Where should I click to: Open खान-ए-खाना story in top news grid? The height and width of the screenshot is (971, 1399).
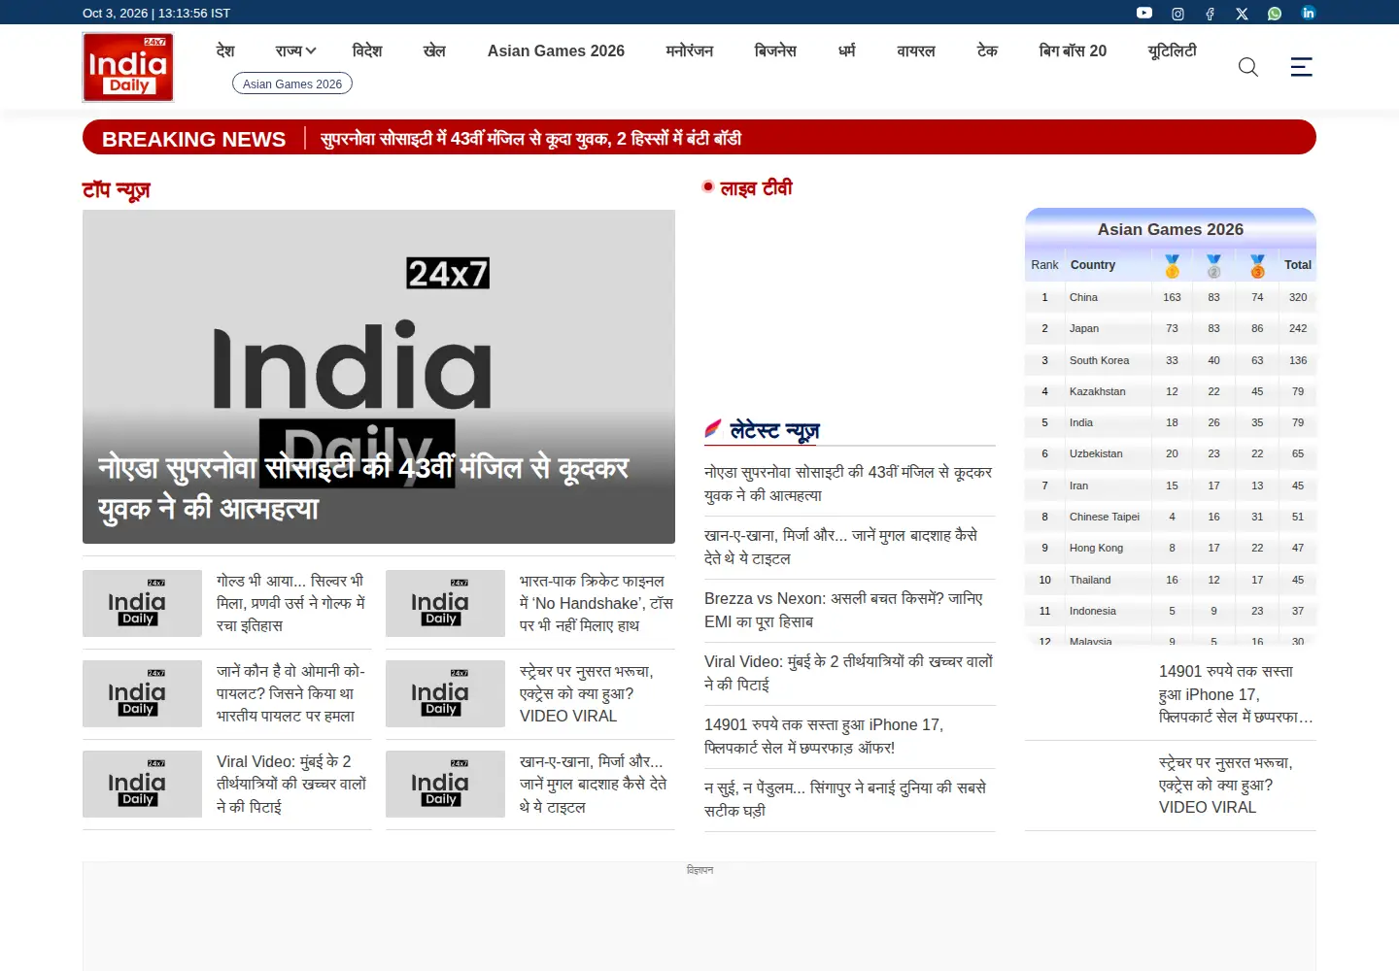click(594, 784)
